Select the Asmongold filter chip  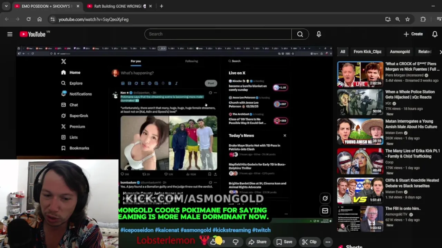click(x=400, y=52)
